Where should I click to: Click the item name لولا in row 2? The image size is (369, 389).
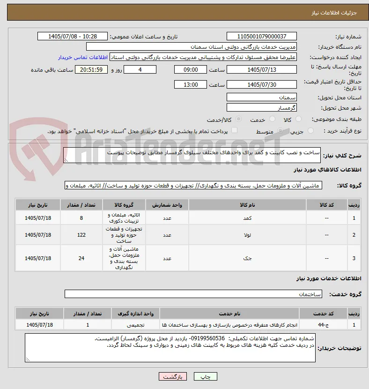(247, 235)
